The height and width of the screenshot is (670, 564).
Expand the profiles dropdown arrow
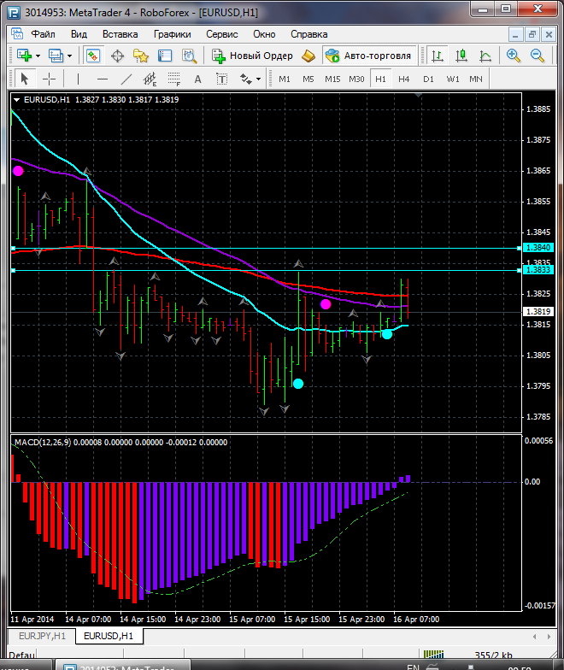coord(69,56)
